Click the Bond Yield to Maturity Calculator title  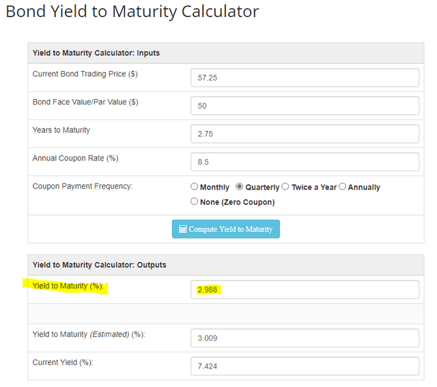tap(132, 12)
